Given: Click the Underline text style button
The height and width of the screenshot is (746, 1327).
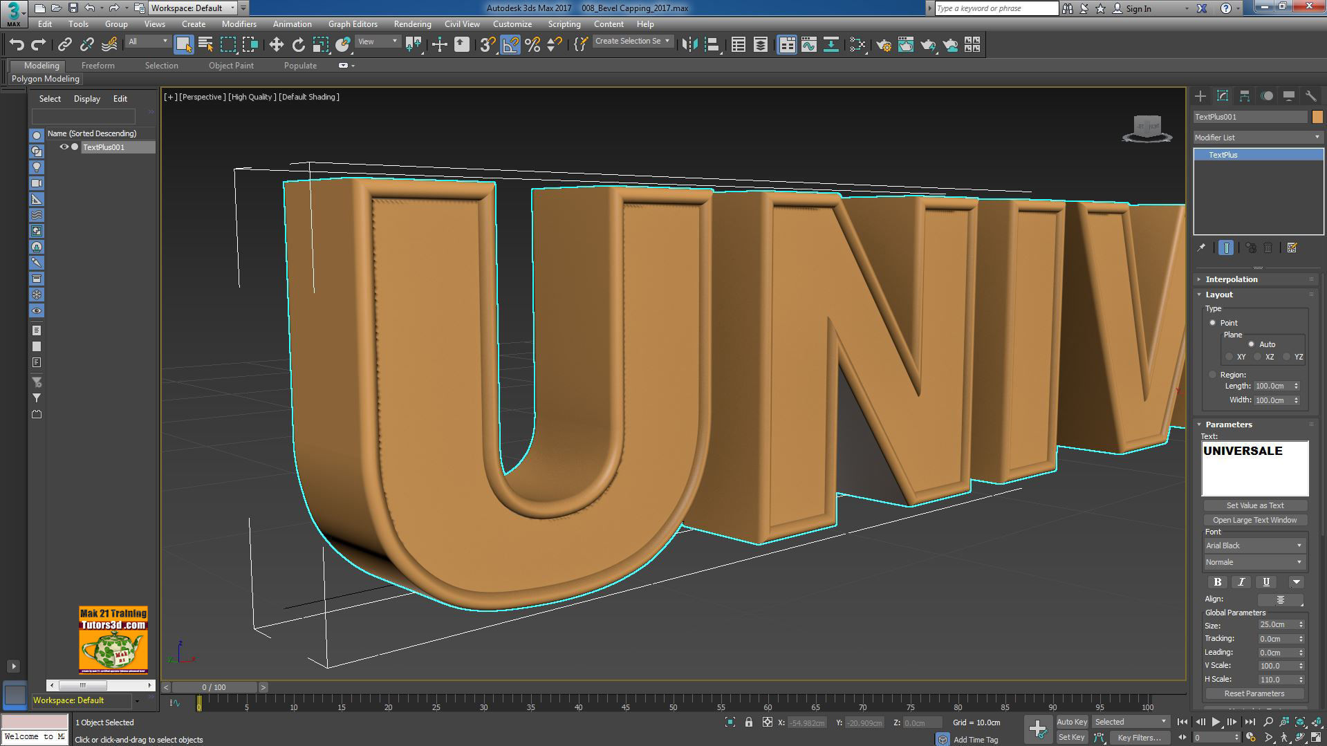Looking at the screenshot, I should (1266, 582).
